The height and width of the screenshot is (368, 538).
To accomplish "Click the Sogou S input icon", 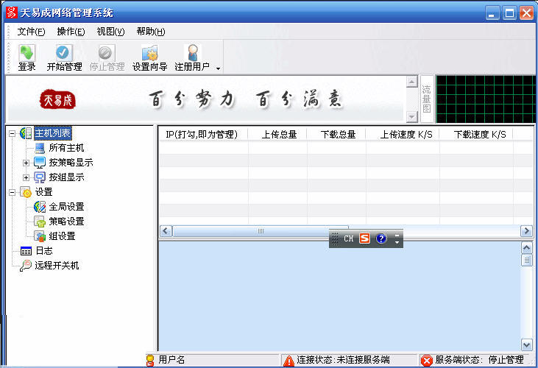I will (x=364, y=238).
